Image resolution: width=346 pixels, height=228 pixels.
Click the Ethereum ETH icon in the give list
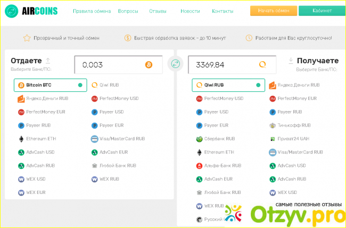[21, 139]
